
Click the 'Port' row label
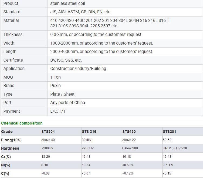pos(7,103)
